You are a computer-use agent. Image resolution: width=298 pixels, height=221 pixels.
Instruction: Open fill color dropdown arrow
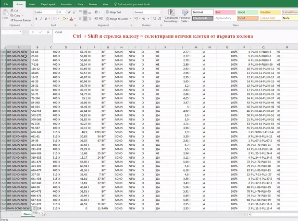67,19
